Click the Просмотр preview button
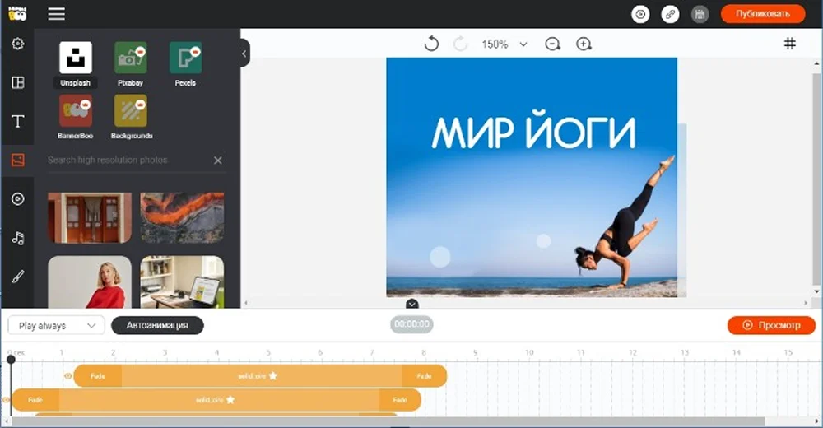 pos(772,325)
